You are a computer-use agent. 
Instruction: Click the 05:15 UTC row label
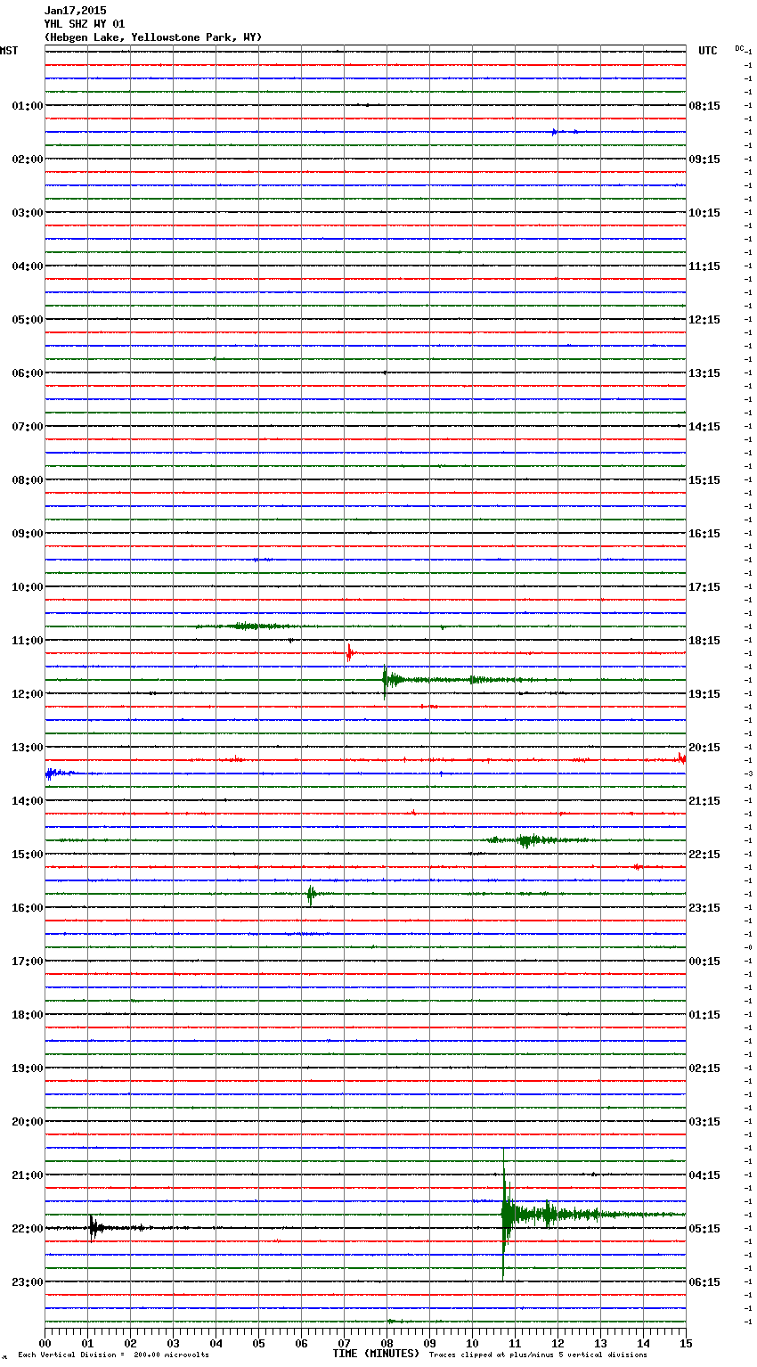coord(704,1229)
